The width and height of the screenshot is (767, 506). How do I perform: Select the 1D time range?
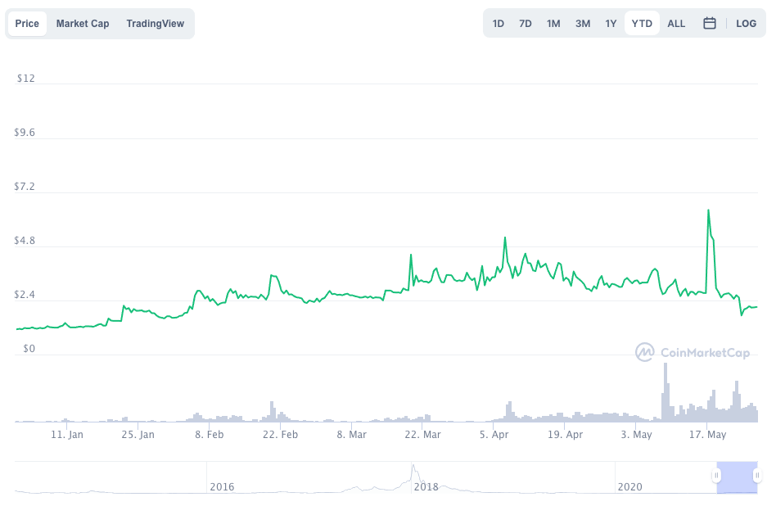coord(498,24)
